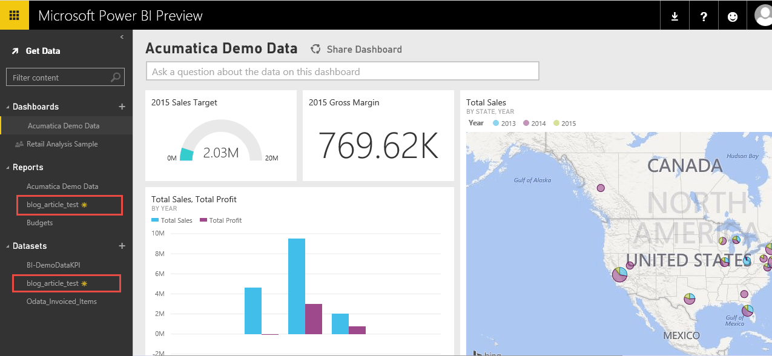Open the user profile avatar
Screen dimensions: 772x356
click(763, 15)
